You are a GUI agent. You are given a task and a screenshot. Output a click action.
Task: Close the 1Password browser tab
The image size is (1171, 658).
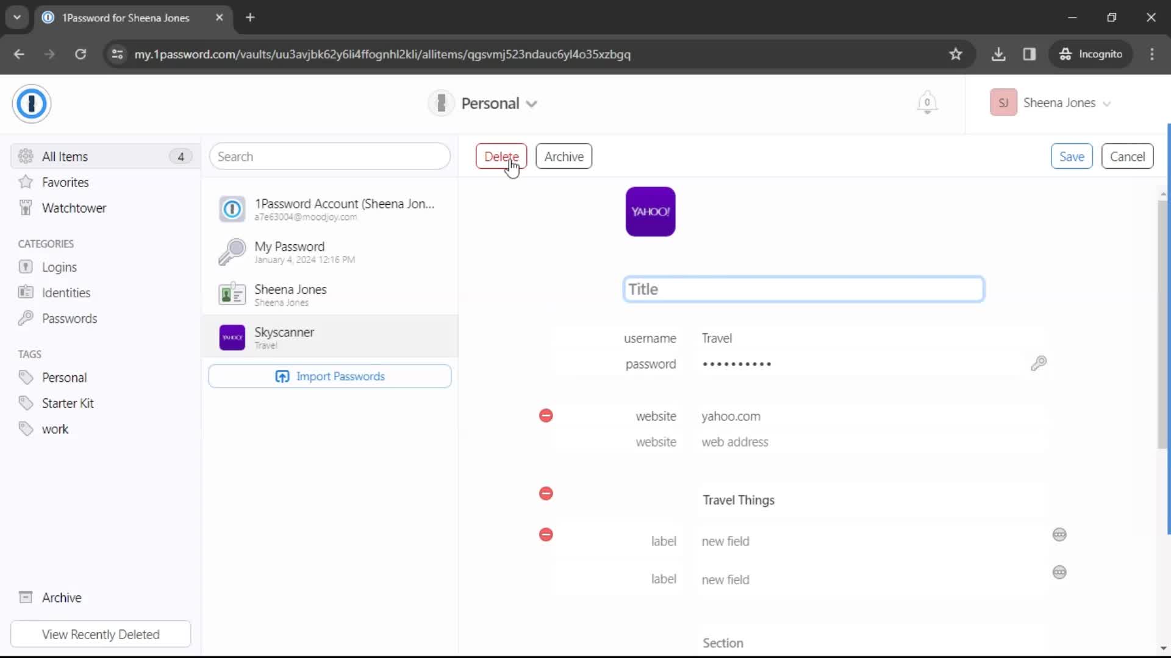click(220, 18)
